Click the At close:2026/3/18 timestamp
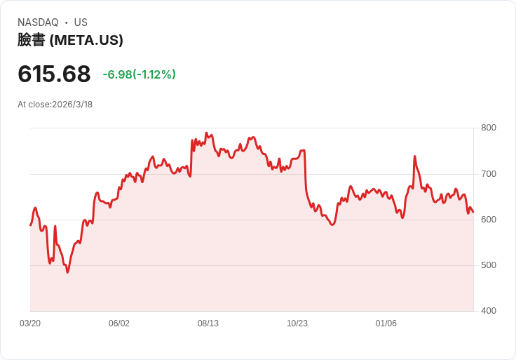516x360 pixels. click(55, 105)
